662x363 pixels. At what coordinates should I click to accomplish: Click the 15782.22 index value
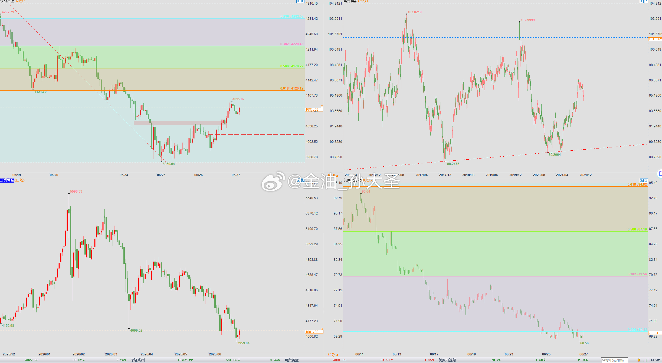click(185, 360)
